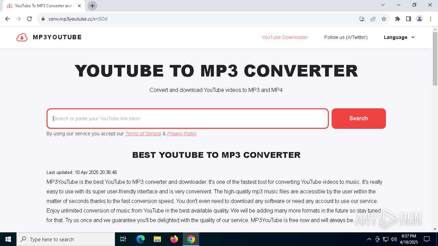Open the Windows Start button
Image resolution: width=438 pixels, height=246 pixels.
pyautogui.click(x=8, y=239)
